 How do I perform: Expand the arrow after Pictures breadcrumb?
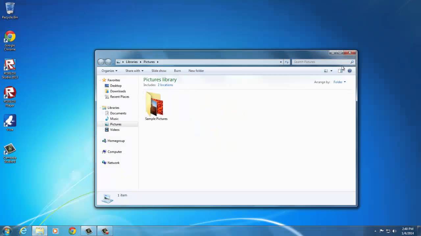pos(158,62)
